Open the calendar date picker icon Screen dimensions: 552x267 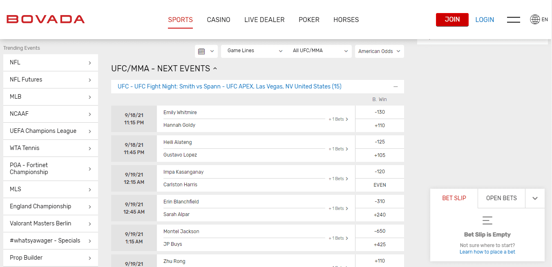pyautogui.click(x=201, y=51)
